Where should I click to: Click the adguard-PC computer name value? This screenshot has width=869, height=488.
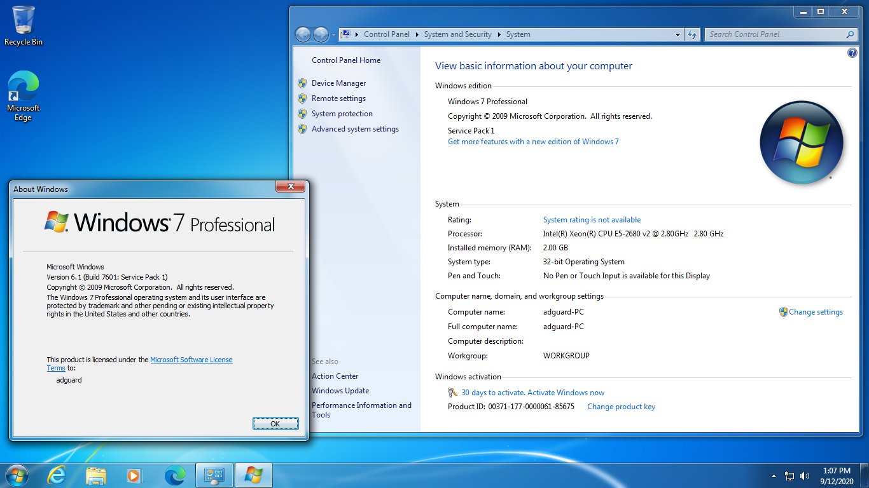tap(564, 312)
